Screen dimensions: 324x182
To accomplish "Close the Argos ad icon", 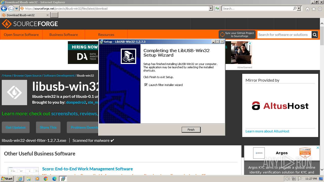I will (x=318, y=148).
